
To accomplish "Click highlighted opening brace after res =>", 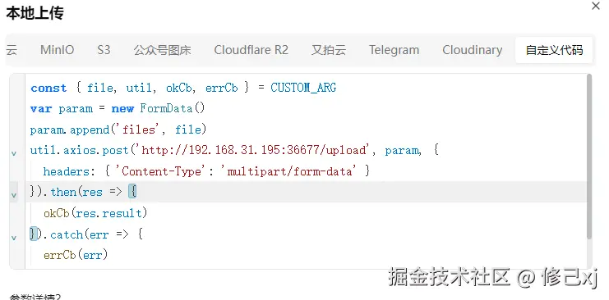I will coord(132,192).
